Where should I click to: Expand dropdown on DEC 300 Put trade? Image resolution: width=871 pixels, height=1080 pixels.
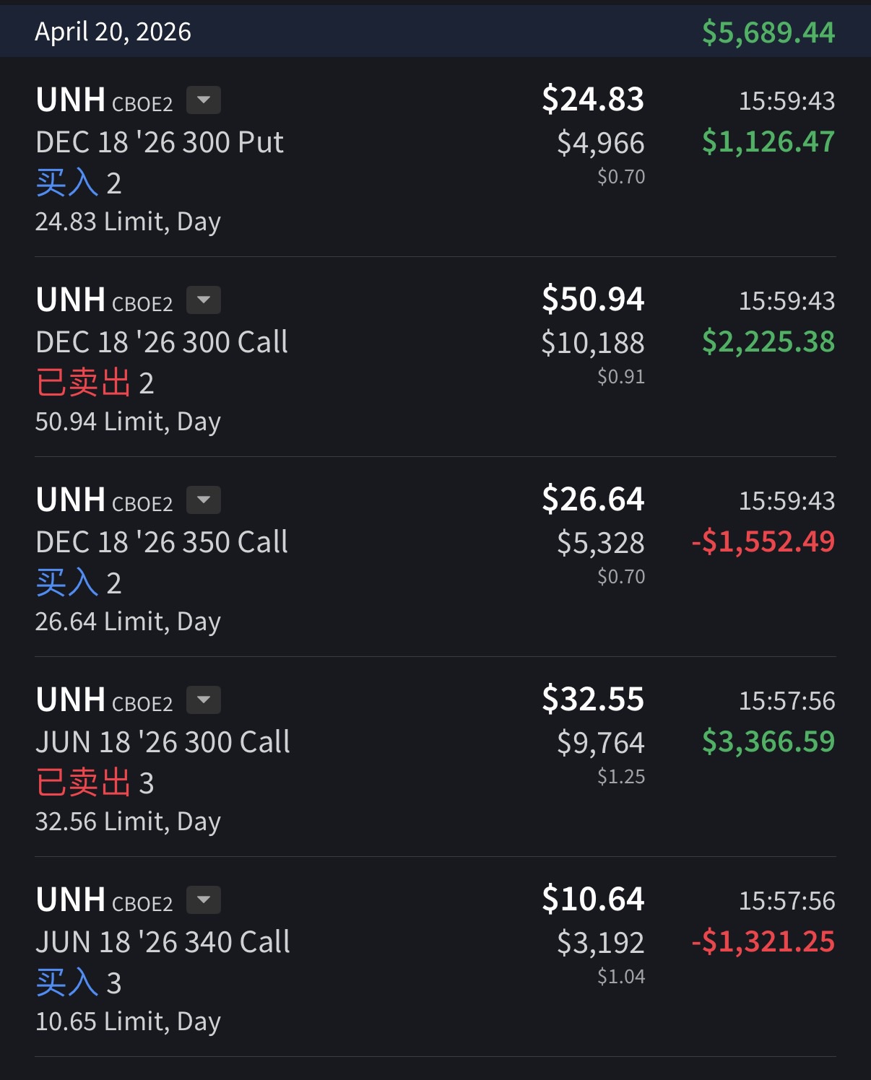pos(204,100)
